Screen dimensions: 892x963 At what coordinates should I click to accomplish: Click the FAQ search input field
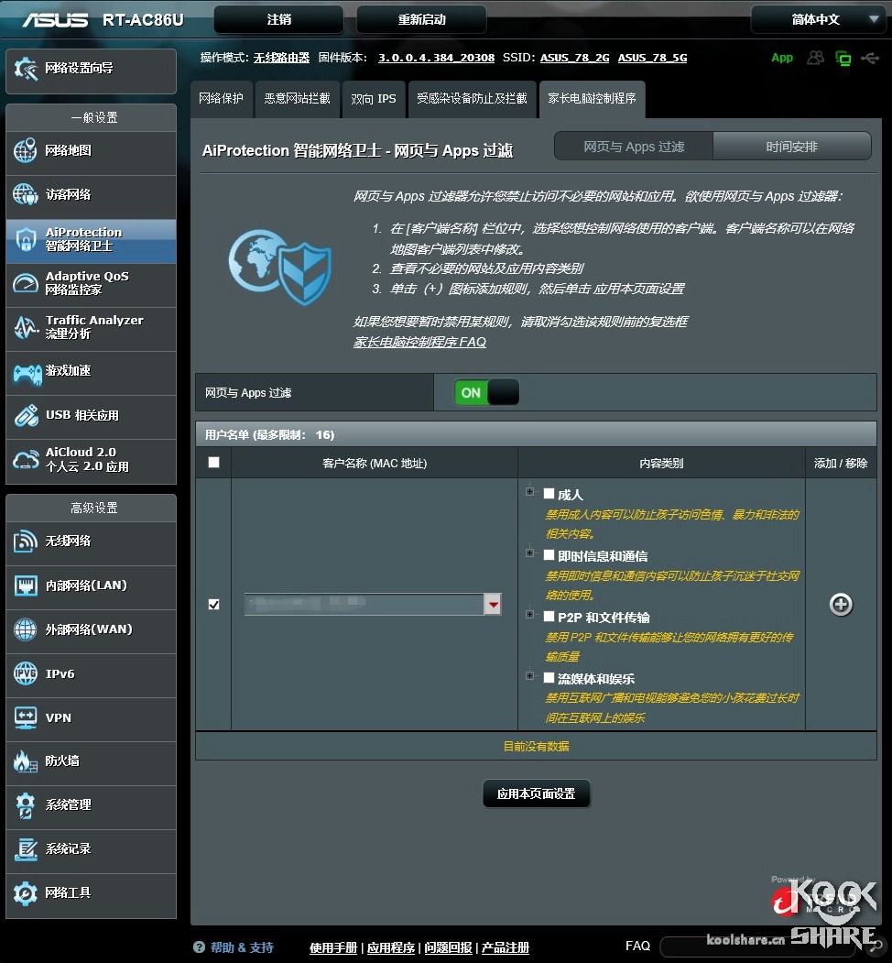point(757,947)
